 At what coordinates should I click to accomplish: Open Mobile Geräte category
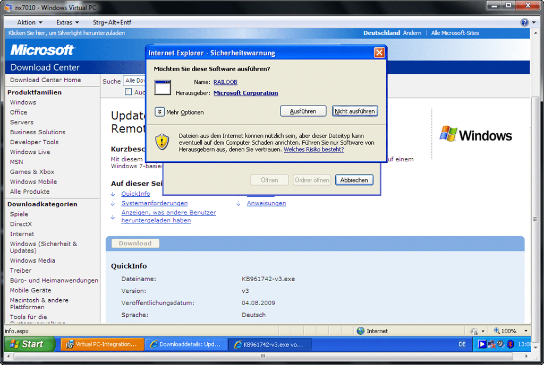tap(30, 290)
